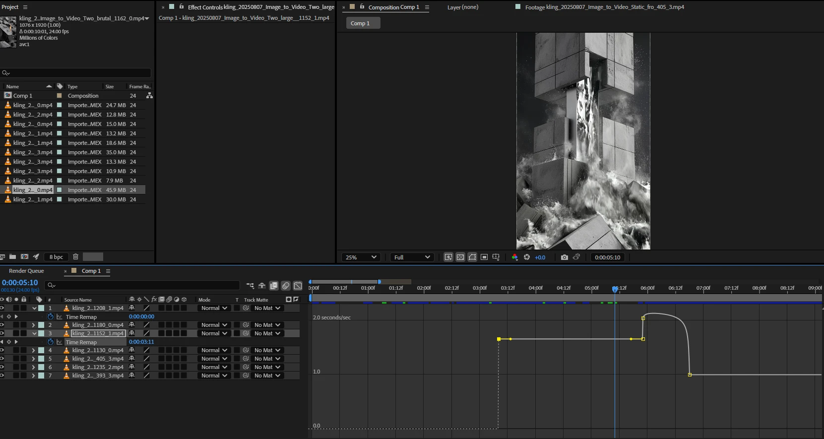Click the Project panel search field
The image size is (824, 439).
(75, 73)
